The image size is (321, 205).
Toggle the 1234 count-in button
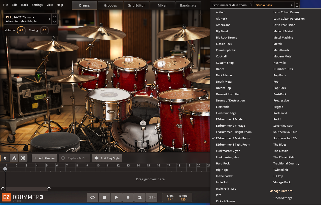(x=151, y=197)
